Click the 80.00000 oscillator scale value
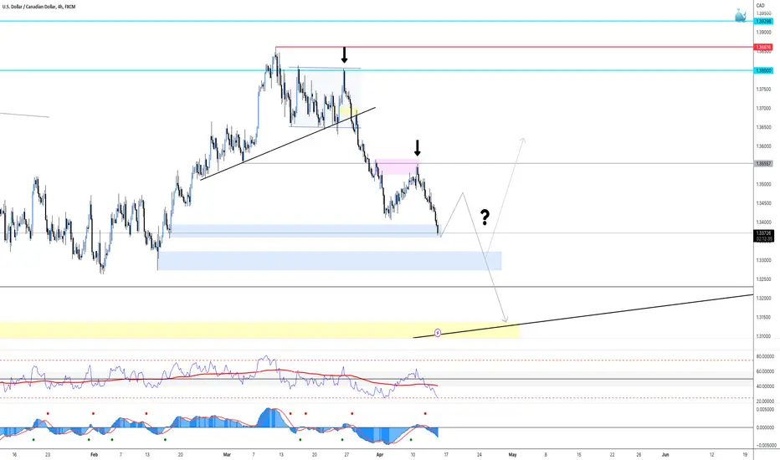Viewport: 780px width, 460px height. pos(765,356)
